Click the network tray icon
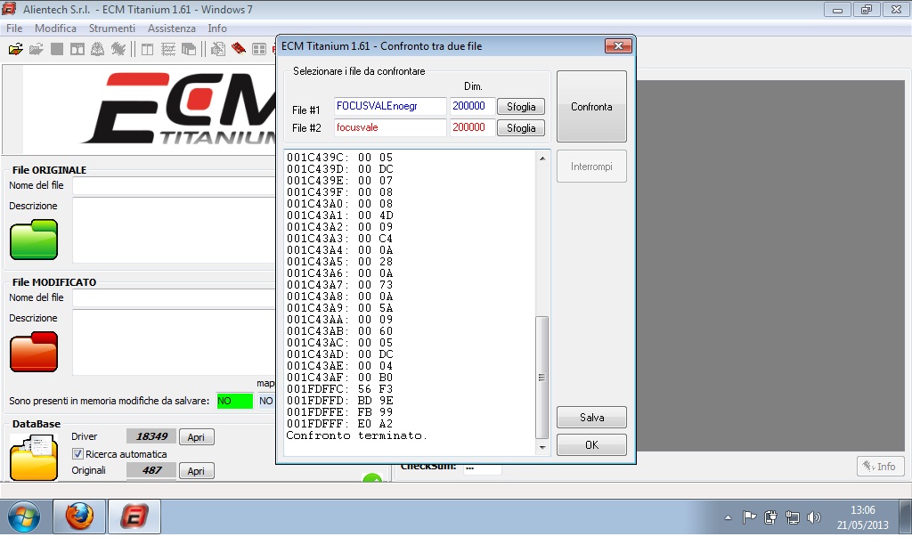Image resolution: width=912 pixels, height=545 pixels. coord(792,517)
